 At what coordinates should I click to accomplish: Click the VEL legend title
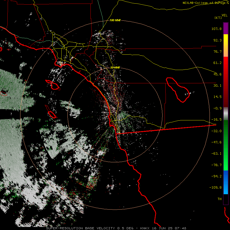coord(224,15)
